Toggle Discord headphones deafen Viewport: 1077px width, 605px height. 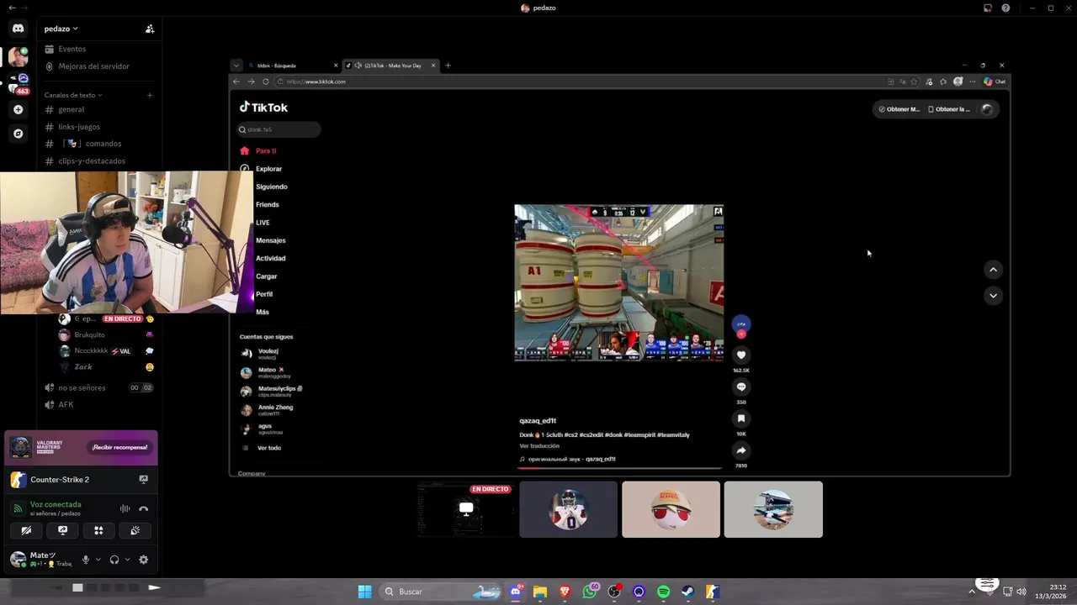click(x=114, y=560)
